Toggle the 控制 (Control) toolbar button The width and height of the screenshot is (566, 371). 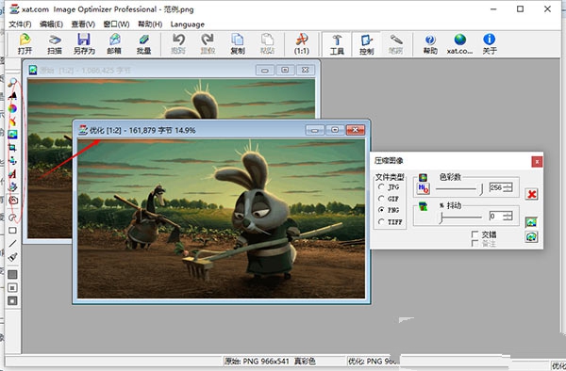pos(366,43)
